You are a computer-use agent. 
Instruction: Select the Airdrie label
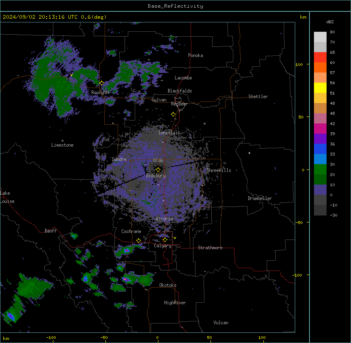[x=165, y=219]
